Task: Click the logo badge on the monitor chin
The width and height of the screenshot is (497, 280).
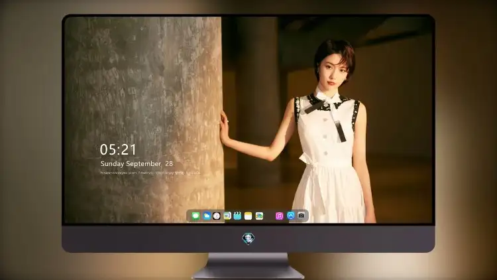Action: 248,239
